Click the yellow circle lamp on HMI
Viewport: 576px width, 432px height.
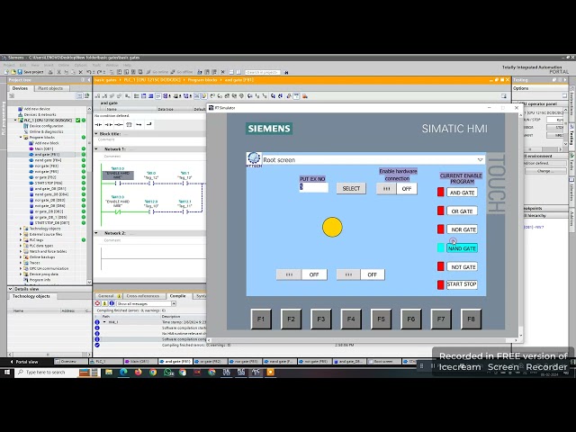[332, 227]
